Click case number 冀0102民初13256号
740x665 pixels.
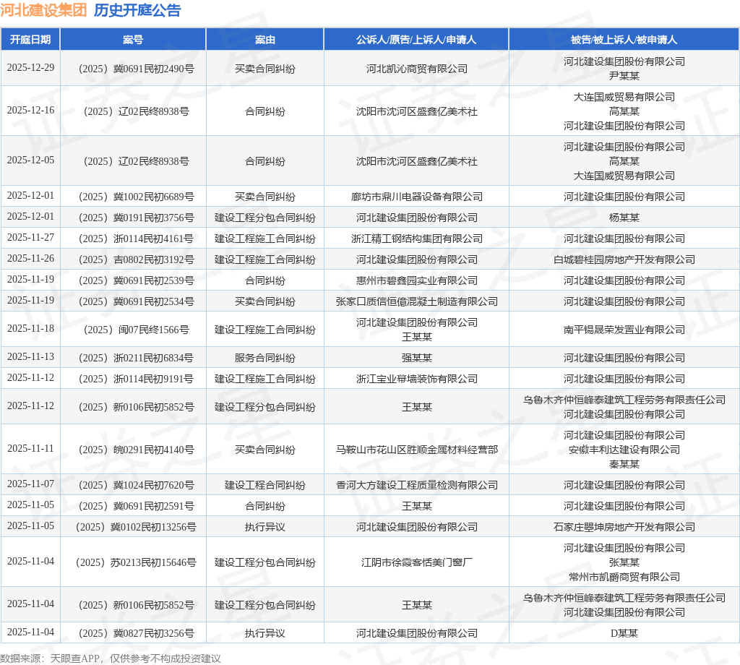[137, 527]
